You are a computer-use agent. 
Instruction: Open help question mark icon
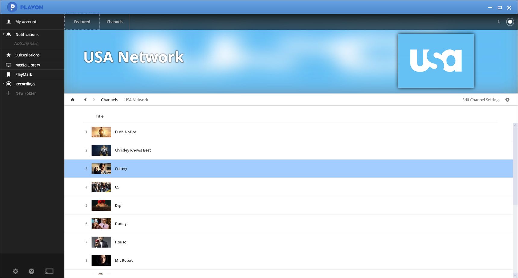point(31,271)
